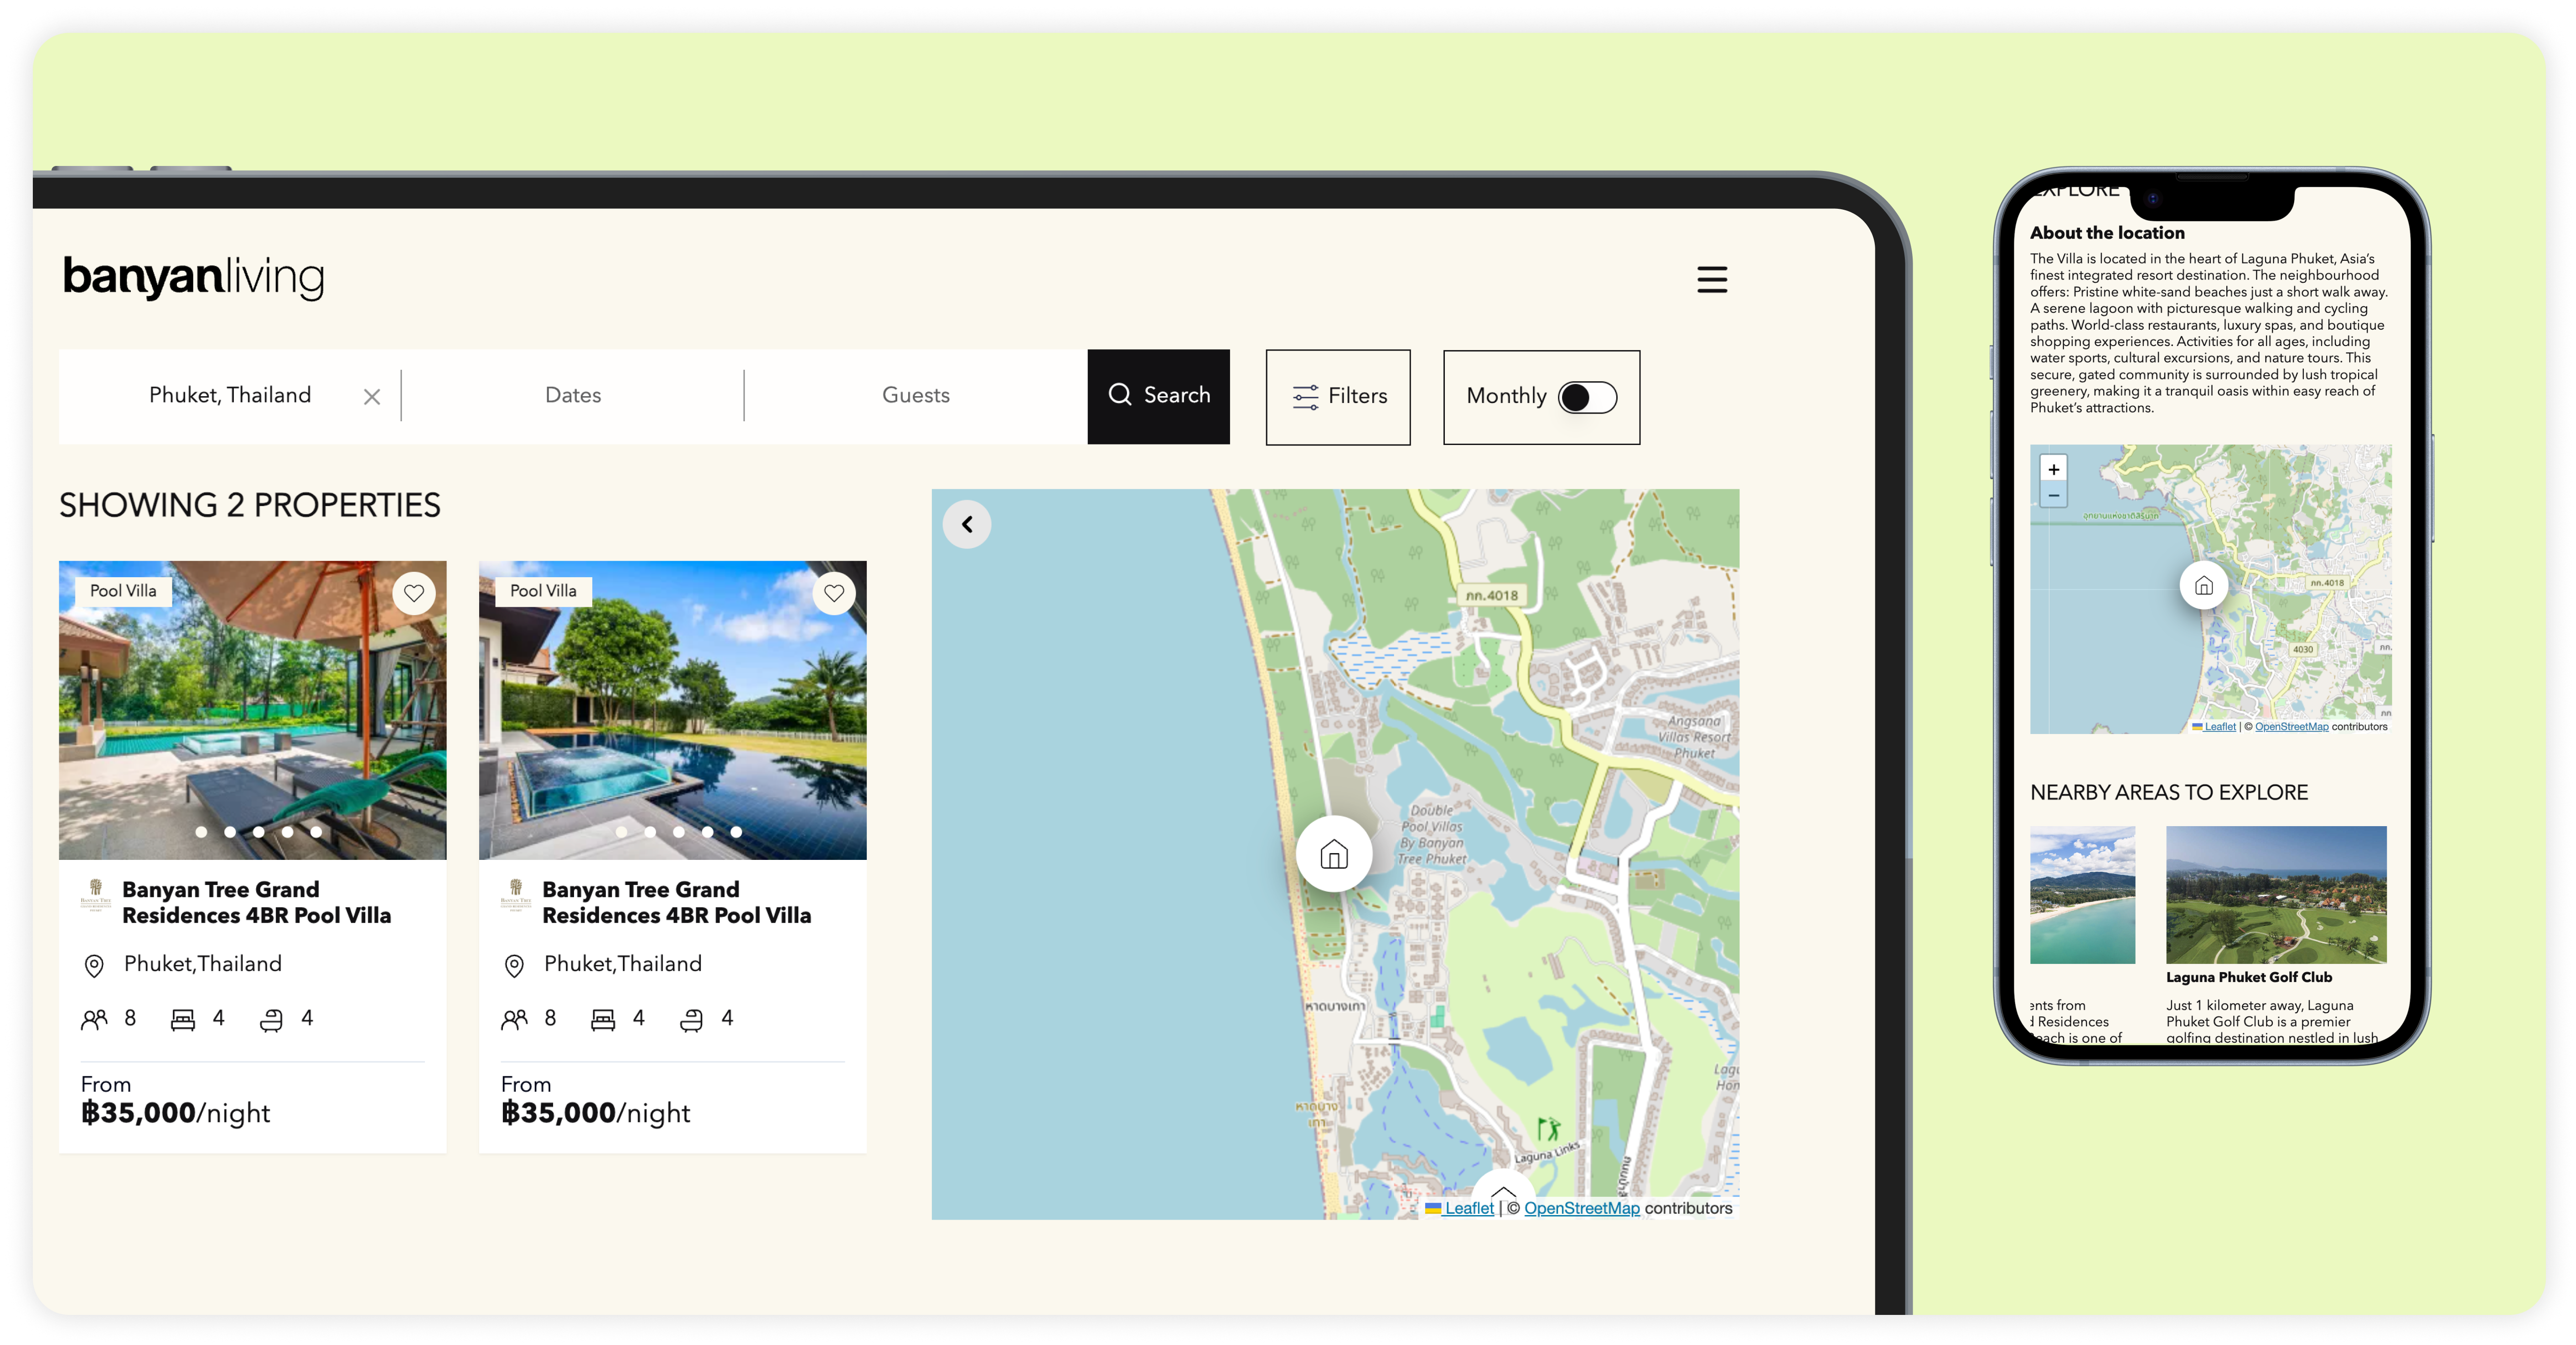Screen dimensions: 2576x1345
Task: Click the home marker on the phone map
Action: coord(2205,586)
